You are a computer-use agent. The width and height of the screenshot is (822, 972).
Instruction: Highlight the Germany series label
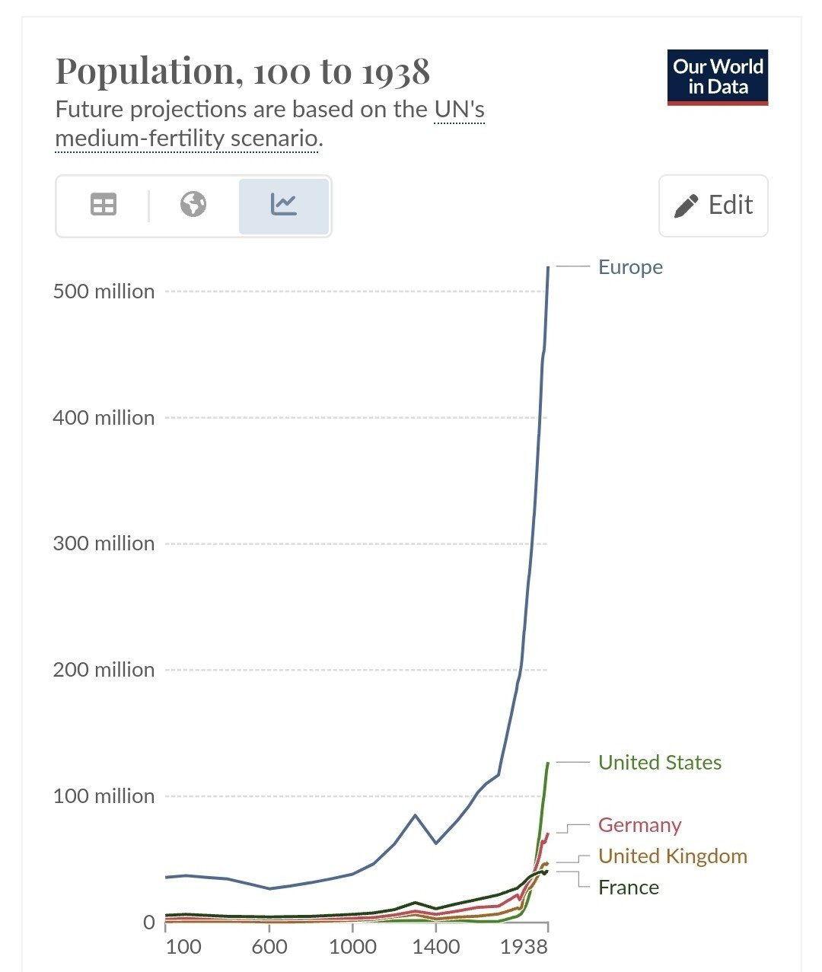[x=639, y=825]
